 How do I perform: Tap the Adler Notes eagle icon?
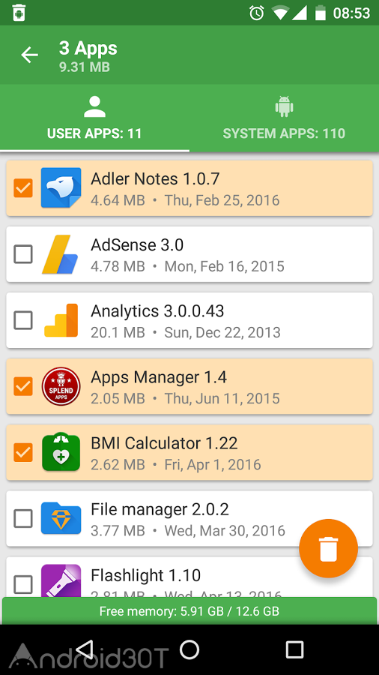61,187
